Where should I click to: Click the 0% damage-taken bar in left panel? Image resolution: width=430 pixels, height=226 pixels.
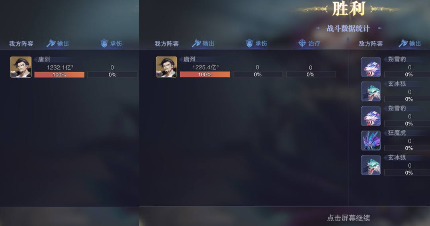click(112, 75)
